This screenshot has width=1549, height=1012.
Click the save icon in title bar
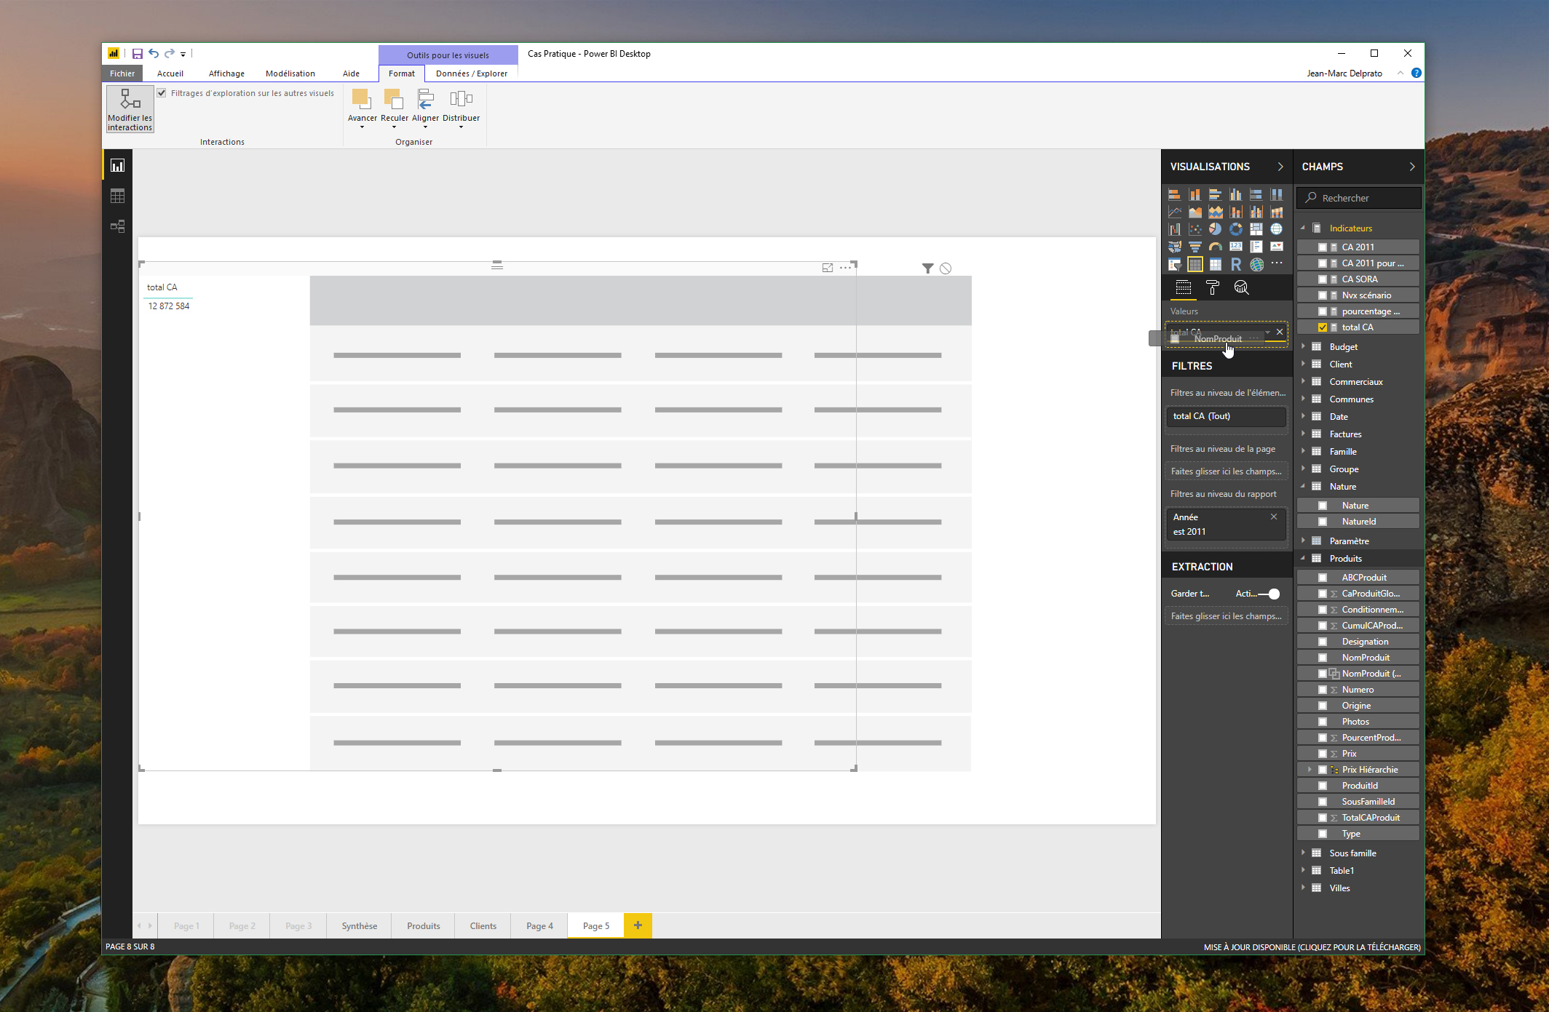[x=137, y=54]
